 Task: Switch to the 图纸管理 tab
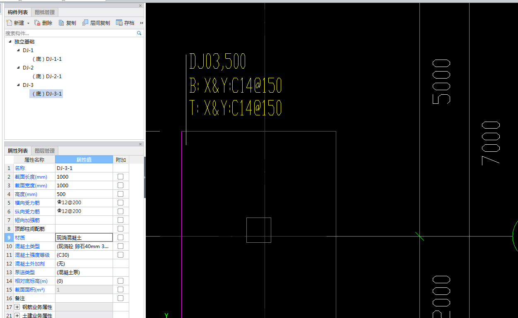point(45,12)
